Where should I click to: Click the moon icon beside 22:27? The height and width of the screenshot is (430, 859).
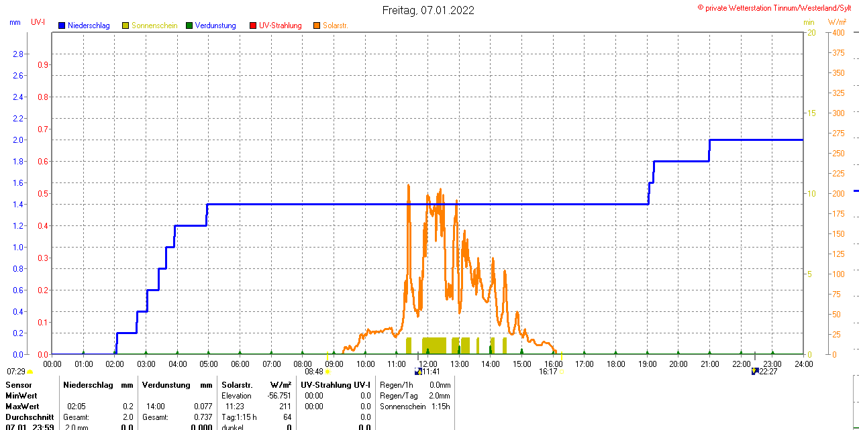click(x=754, y=372)
